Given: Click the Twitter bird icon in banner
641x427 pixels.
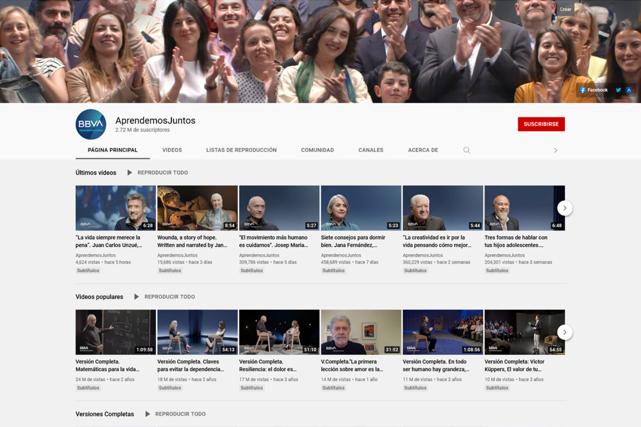Looking at the screenshot, I should pos(618,90).
